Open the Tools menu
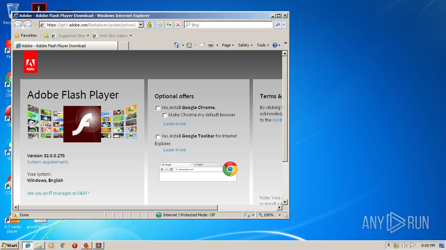Screen dimensions: 446x250 point(263,45)
